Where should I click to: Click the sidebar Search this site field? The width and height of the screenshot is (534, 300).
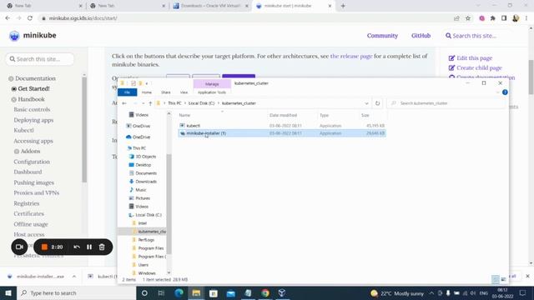pos(40,59)
